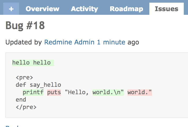Click the 'end' code line

click(21, 100)
